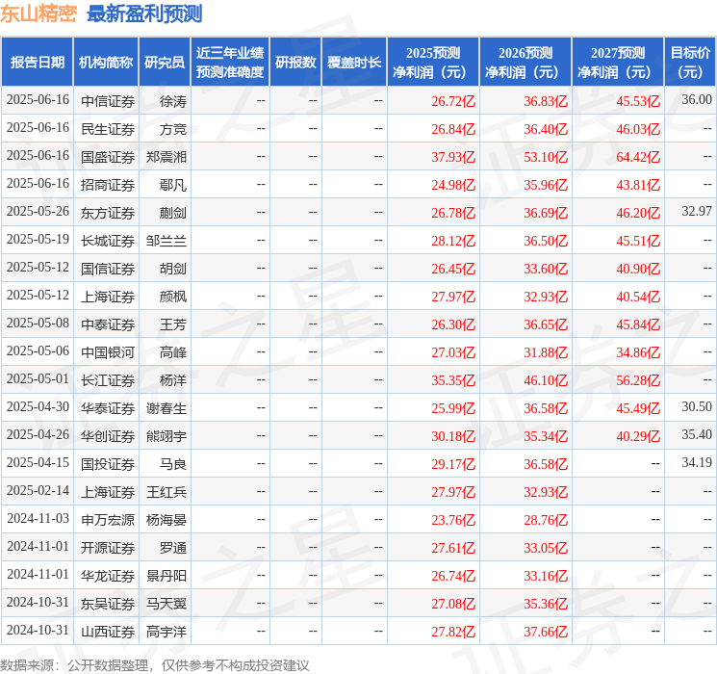Click the 覆盖时长 column header

pos(354,63)
